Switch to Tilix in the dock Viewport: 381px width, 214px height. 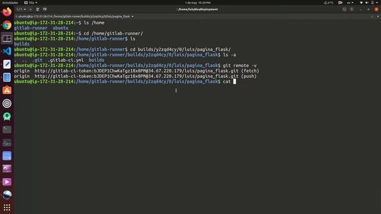point(7,38)
